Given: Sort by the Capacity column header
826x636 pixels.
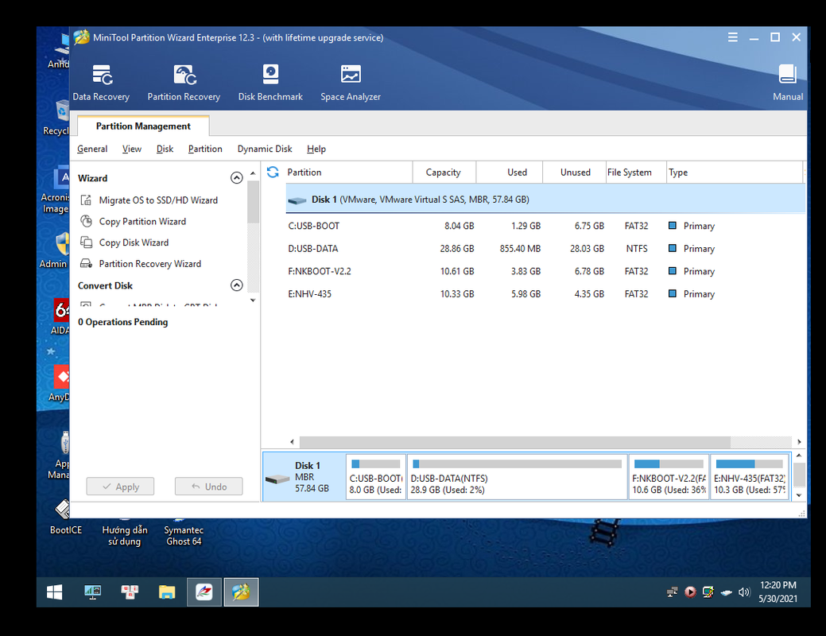Looking at the screenshot, I should point(444,173).
